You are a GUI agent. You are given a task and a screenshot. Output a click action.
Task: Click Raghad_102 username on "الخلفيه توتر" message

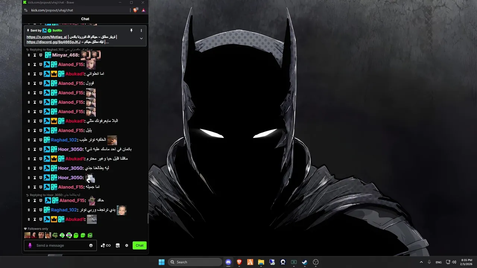[64, 140]
